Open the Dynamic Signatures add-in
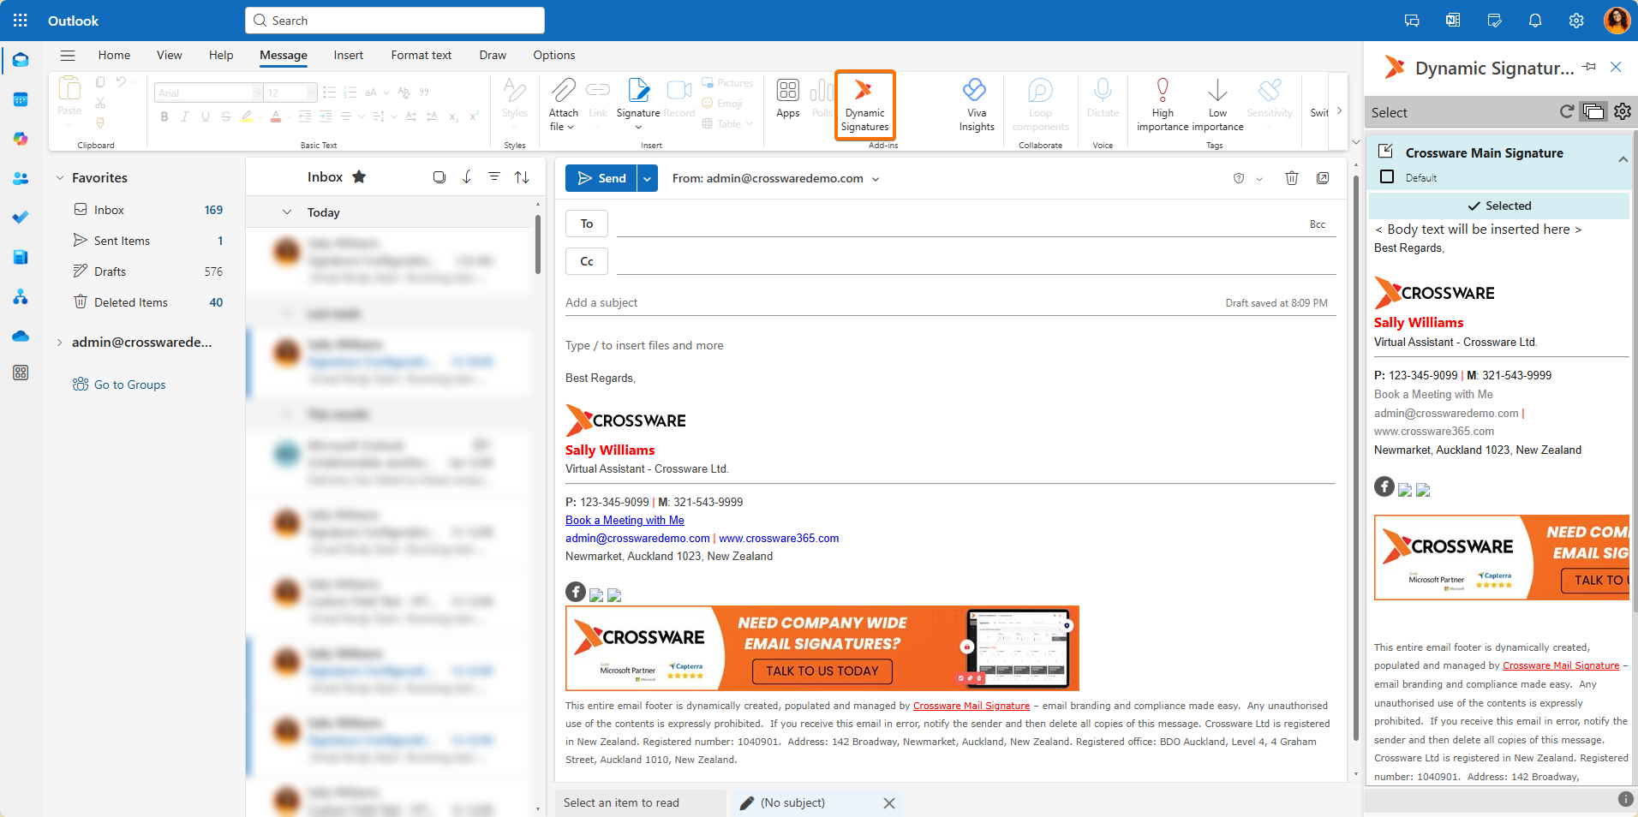The height and width of the screenshot is (817, 1638). [864, 104]
